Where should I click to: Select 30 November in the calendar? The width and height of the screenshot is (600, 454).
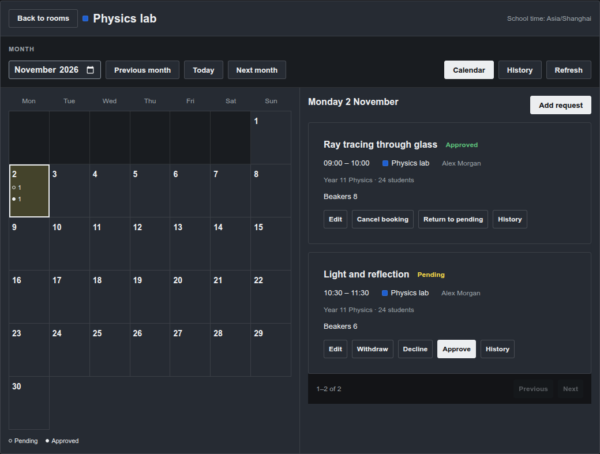coord(29,403)
